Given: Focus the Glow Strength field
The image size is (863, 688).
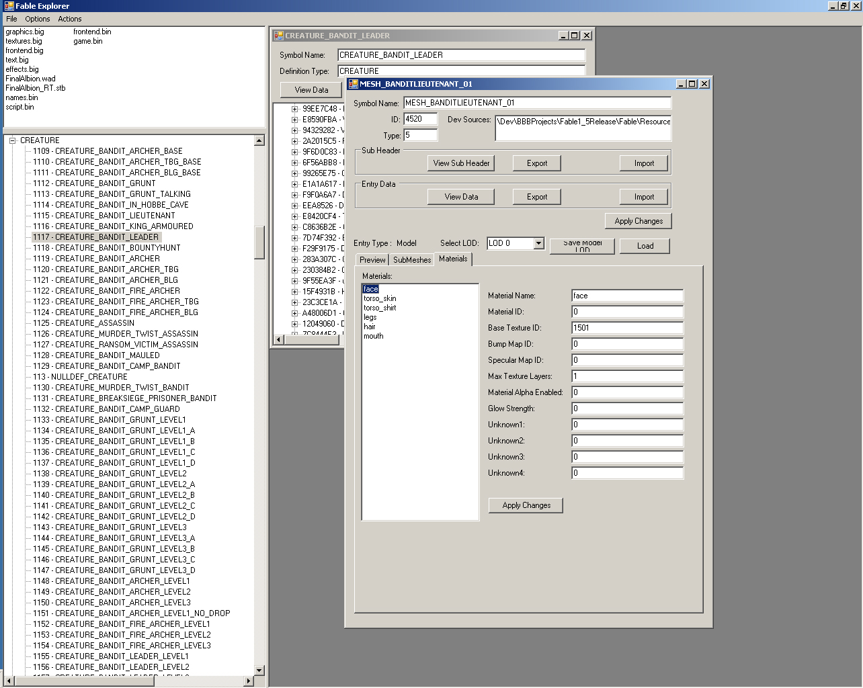Looking at the screenshot, I should 627,408.
